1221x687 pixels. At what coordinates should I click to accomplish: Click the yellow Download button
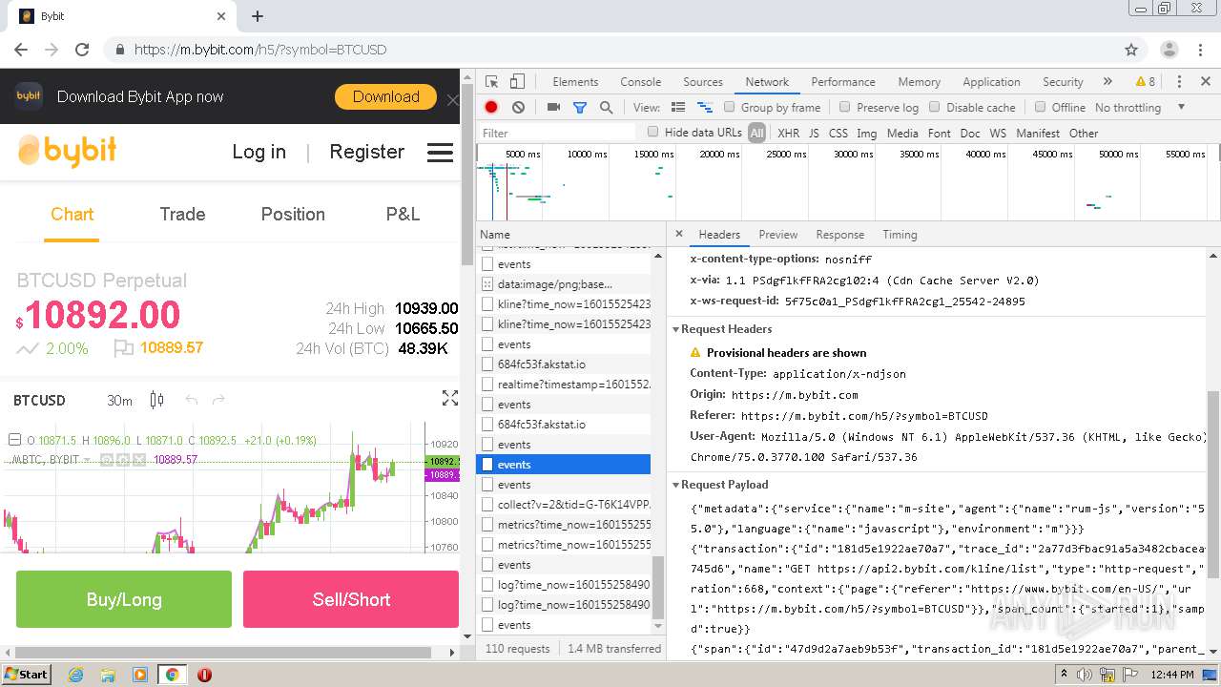click(385, 96)
